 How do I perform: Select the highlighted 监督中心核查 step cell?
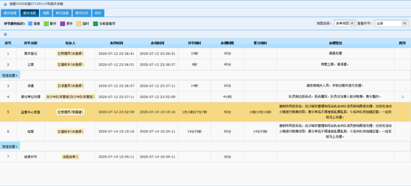click(x=31, y=112)
